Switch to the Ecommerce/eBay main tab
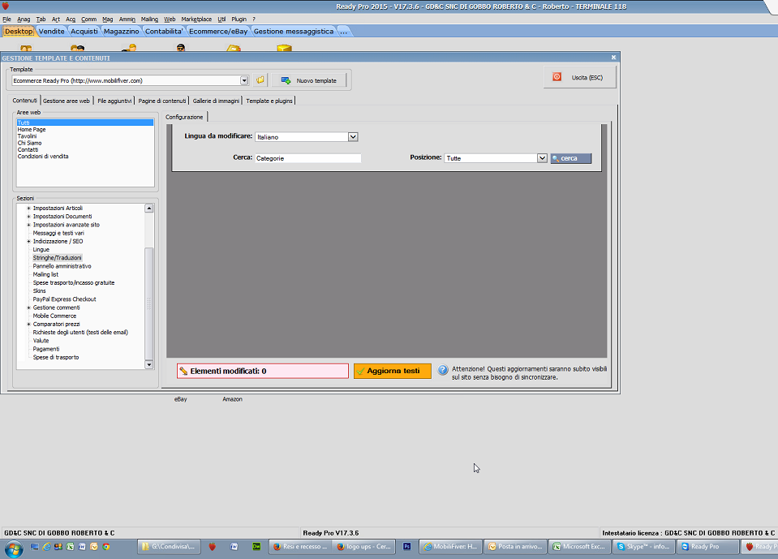Image resolution: width=778 pixels, height=559 pixels. 218,32
